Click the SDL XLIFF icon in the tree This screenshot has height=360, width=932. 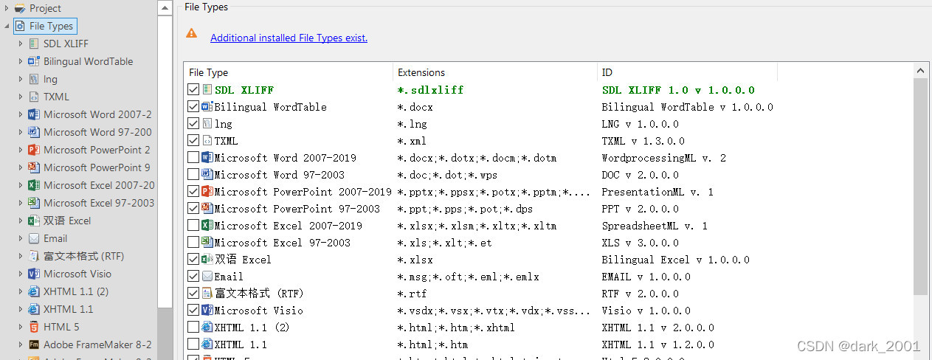point(33,44)
